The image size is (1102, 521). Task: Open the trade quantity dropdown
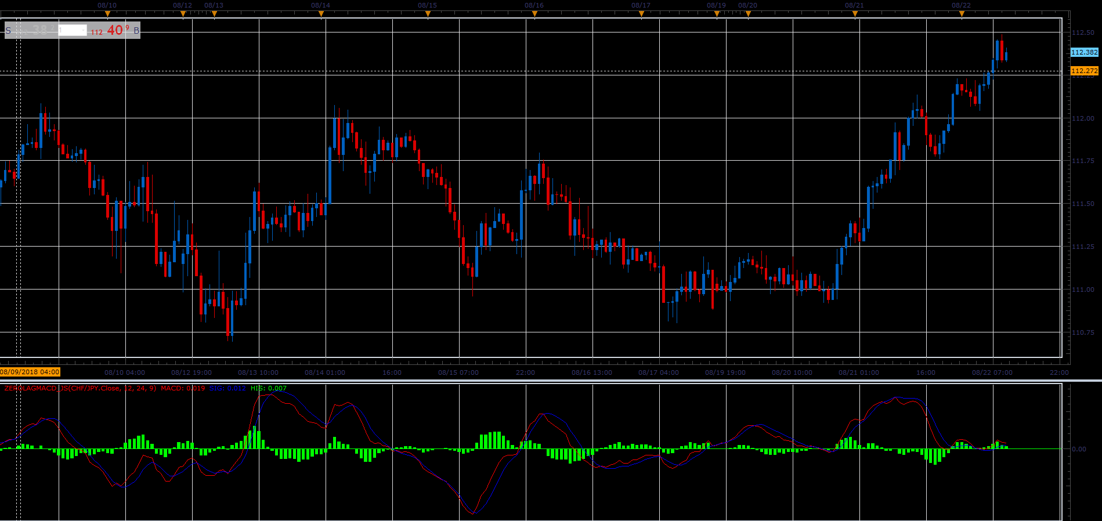[73, 30]
